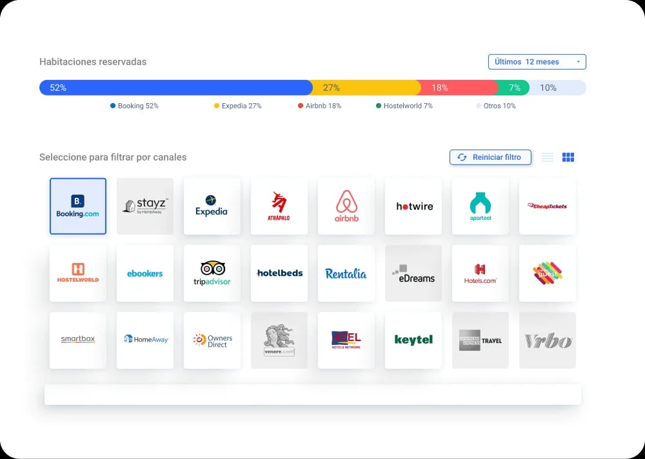Click the Booking 52% legend entry
The width and height of the screenshot is (645, 459).
pyautogui.click(x=135, y=106)
